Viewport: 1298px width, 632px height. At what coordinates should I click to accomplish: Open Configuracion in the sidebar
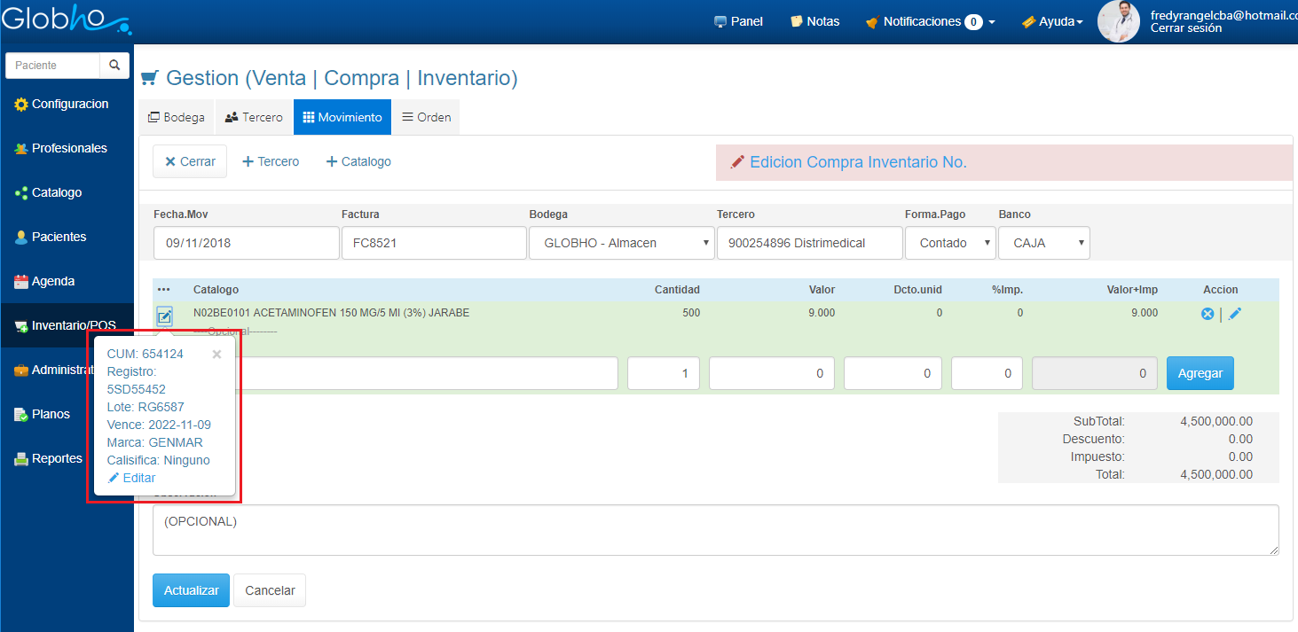click(69, 105)
